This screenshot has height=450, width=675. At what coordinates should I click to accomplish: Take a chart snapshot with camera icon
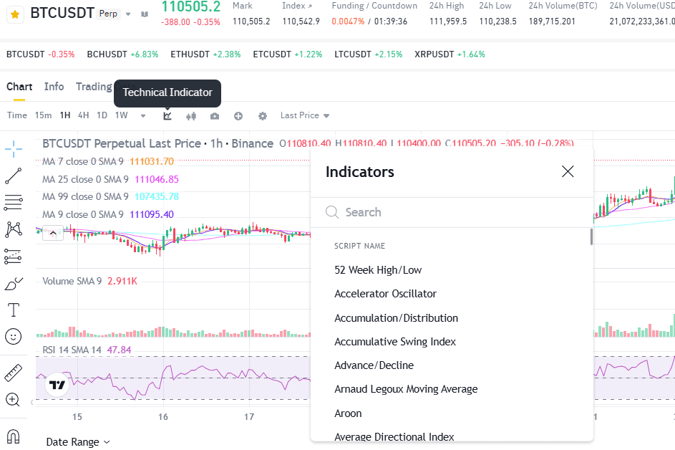(x=214, y=116)
